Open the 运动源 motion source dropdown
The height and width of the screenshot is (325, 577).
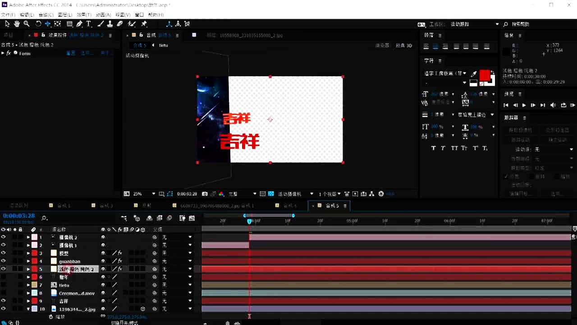pos(554,149)
